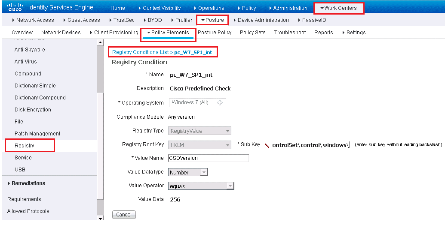Open the Network Devices tab
Screen dimensions: 448x225
pyautogui.click(x=61, y=33)
